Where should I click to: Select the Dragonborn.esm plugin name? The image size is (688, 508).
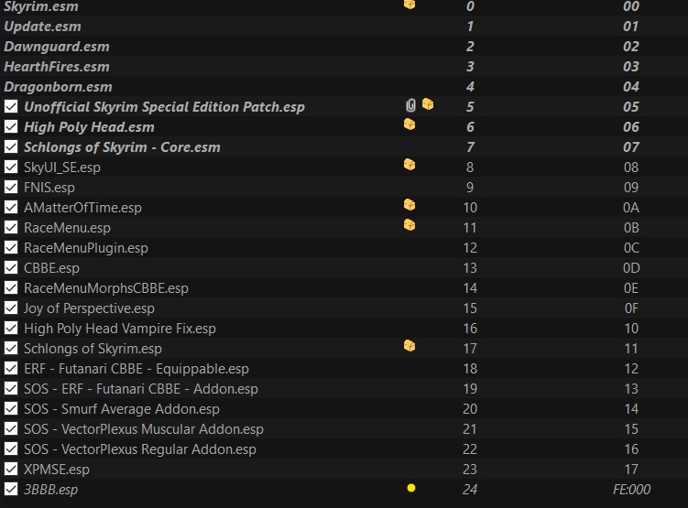point(58,87)
